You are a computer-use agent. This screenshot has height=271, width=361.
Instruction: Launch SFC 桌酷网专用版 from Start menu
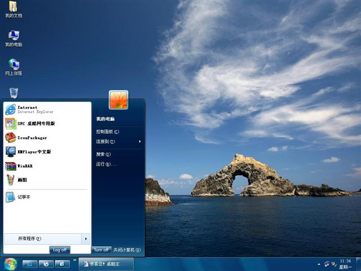[x=34, y=124]
